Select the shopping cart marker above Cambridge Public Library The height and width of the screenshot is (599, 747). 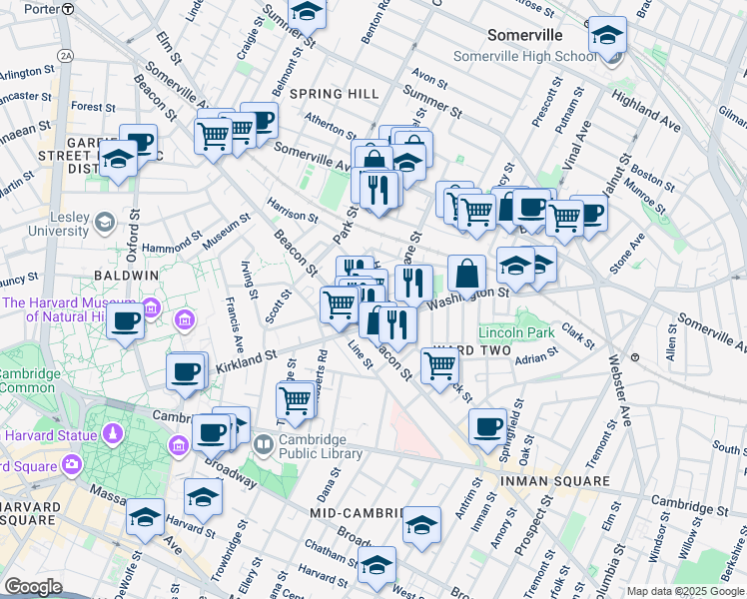click(x=295, y=401)
